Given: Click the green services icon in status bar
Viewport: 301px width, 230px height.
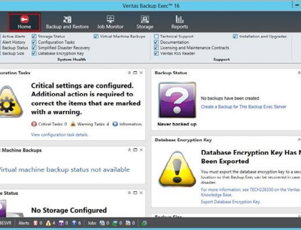Looking at the screenshot, I should pos(144,223).
